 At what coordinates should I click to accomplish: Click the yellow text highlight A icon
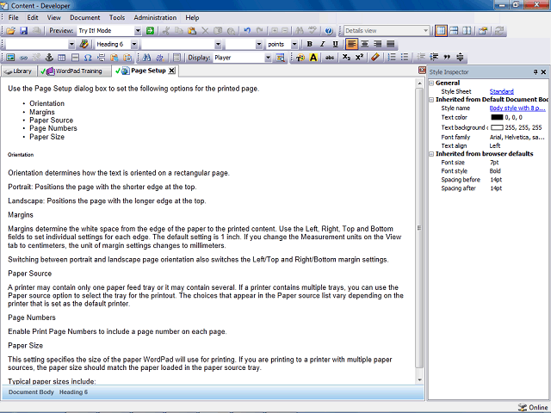coord(313,58)
